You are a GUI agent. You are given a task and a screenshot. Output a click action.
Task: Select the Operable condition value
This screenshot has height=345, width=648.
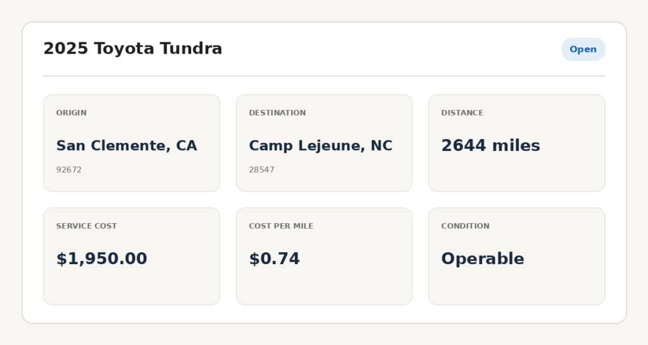pyautogui.click(x=483, y=259)
